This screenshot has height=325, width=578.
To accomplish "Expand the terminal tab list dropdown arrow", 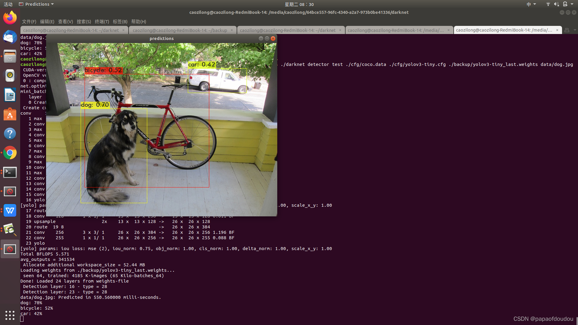I will point(575,30).
